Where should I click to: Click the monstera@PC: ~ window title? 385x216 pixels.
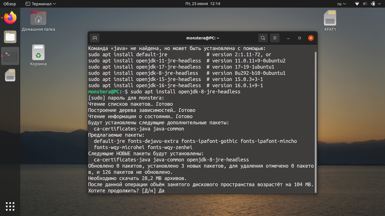tap(203, 38)
